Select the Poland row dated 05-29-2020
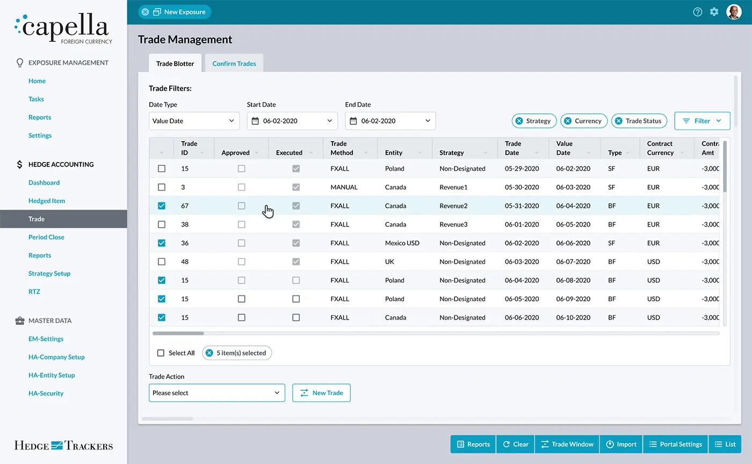The image size is (752, 464). tap(162, 169)
